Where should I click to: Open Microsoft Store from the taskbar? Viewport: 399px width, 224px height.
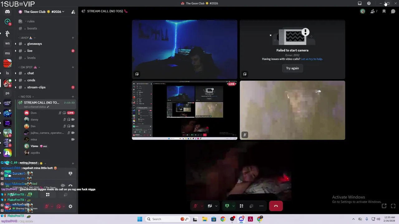214,219
